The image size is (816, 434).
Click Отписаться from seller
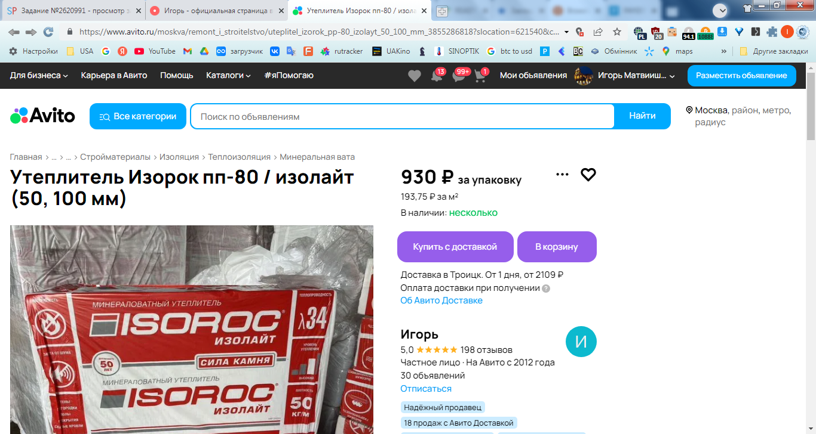coord(426,389)
